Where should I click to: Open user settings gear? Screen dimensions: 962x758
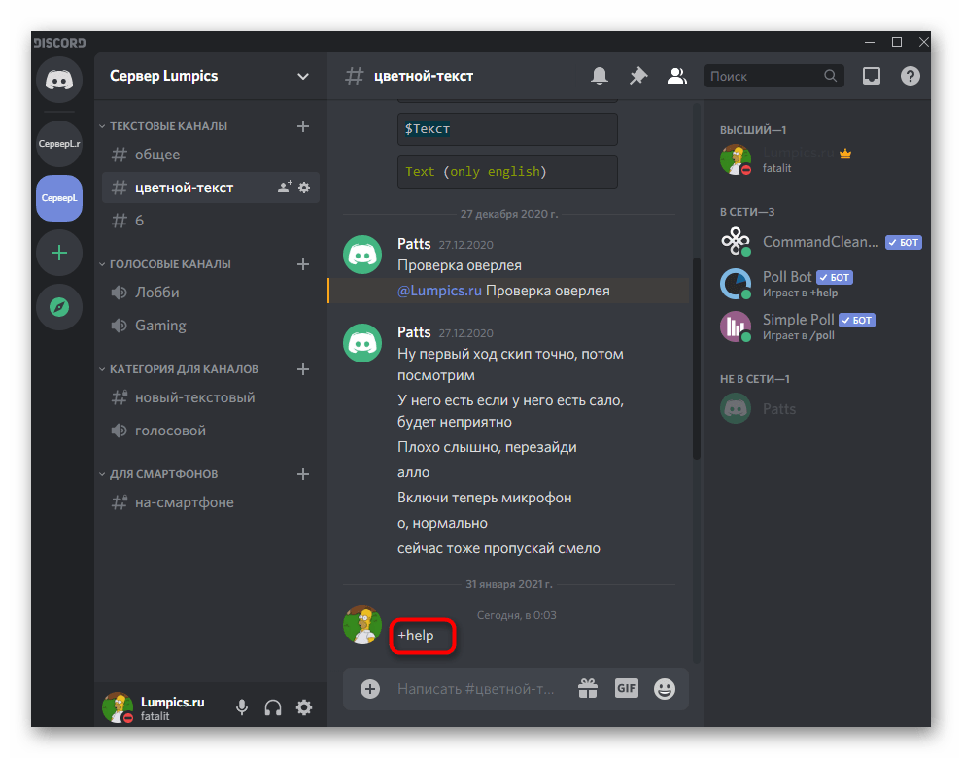click(x=304, y=707)
